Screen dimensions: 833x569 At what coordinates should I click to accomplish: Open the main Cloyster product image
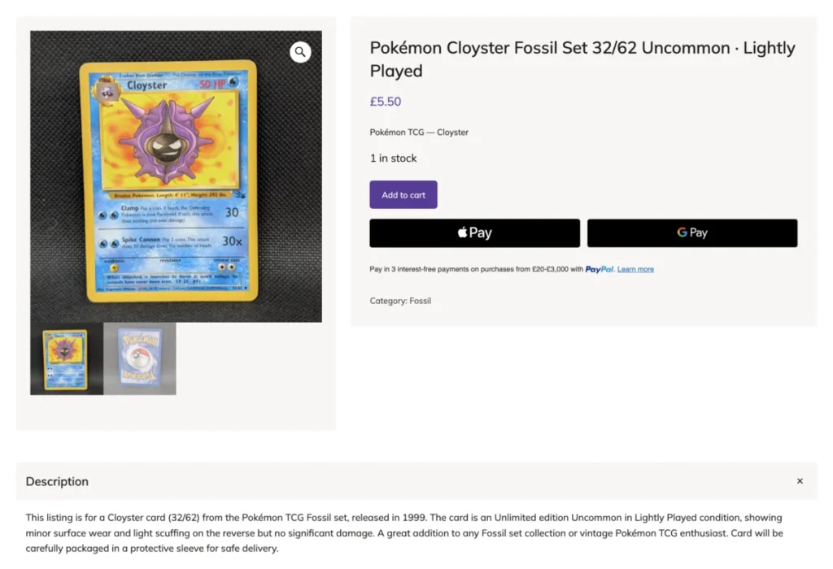(176, 176)
